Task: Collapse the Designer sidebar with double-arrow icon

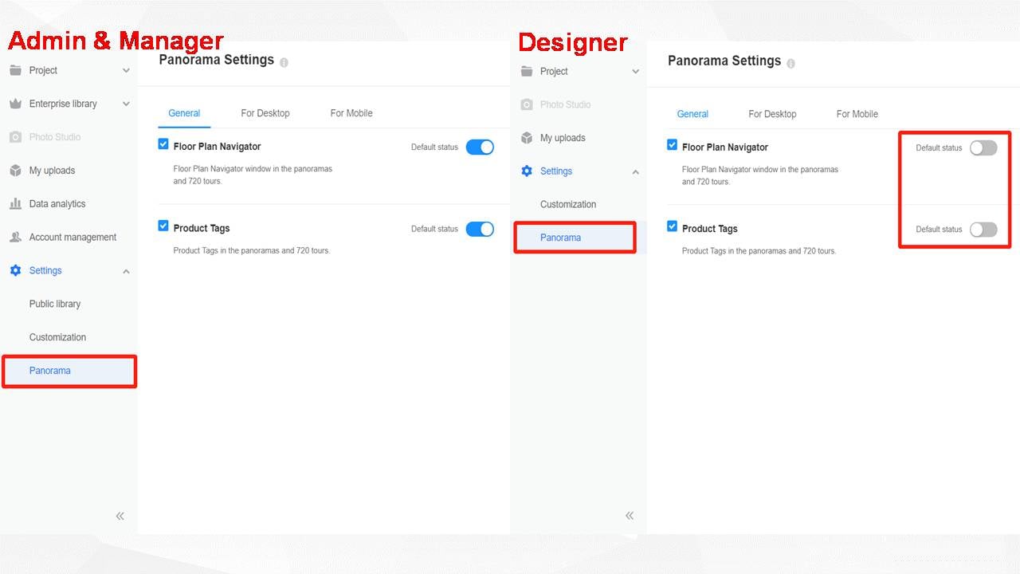Action: (x=630, y=516)
